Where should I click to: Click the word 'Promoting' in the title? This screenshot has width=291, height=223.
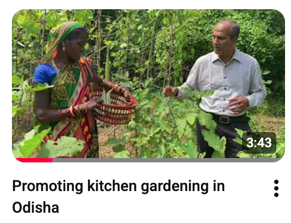pyautogui.click(x=48, y=186)
